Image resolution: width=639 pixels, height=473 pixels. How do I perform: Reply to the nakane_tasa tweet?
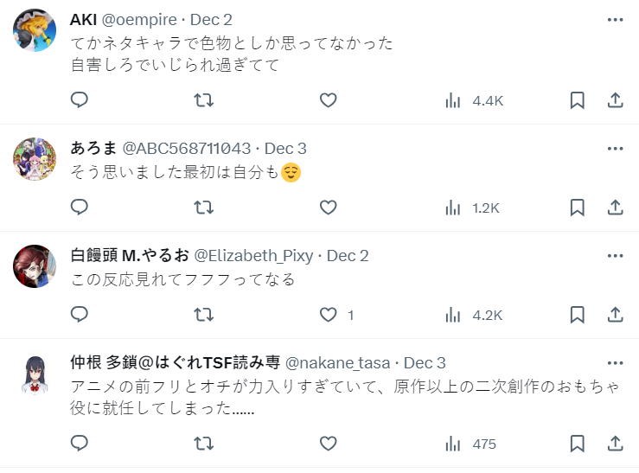[x=80, y=444]
